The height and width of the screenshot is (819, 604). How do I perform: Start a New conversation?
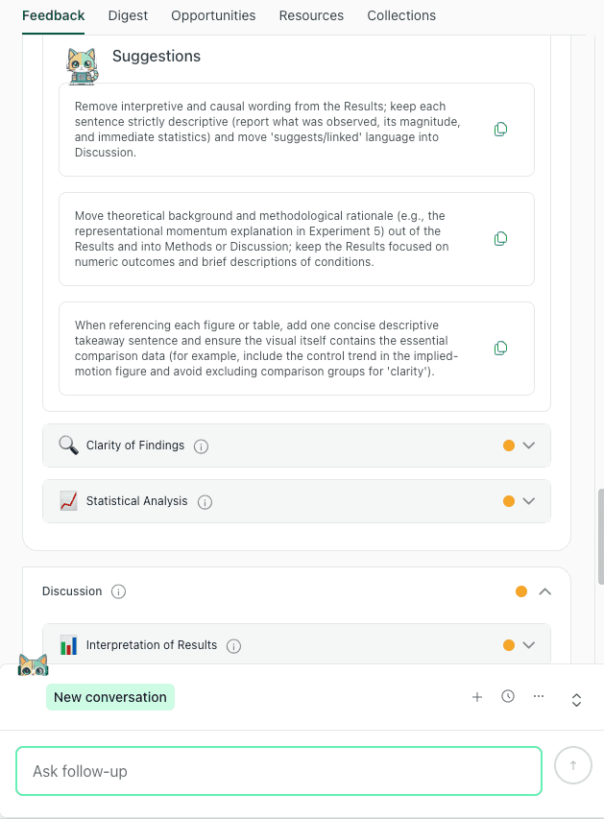pos(109,696)
